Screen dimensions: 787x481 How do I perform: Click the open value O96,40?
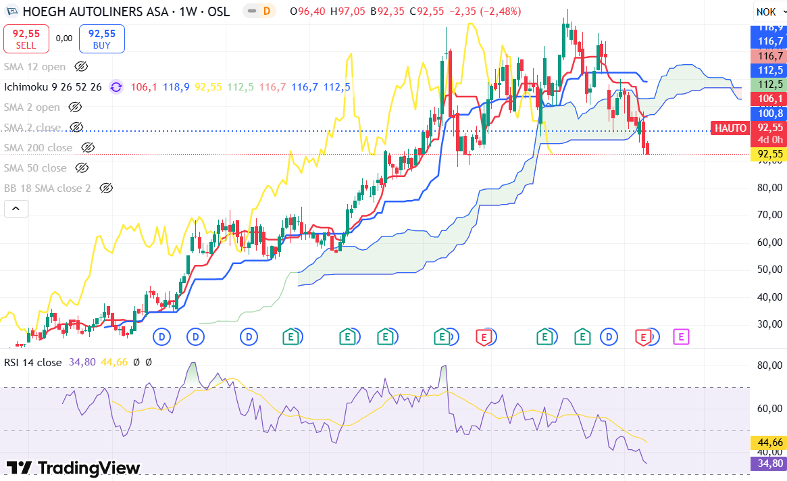pos(307,11)
